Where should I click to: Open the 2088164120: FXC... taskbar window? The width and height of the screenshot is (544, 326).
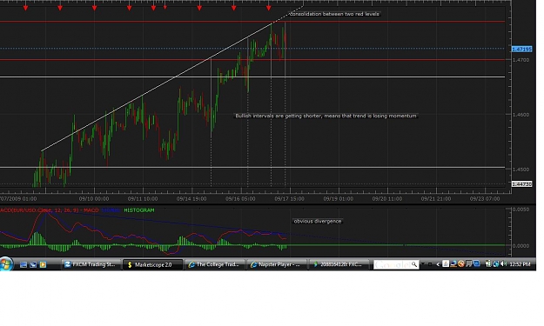[339, 264]
